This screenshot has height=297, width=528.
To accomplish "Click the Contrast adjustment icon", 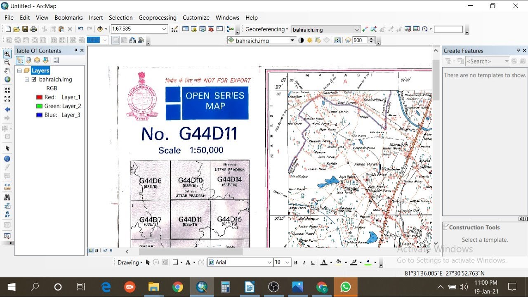I will coord(301,40).
